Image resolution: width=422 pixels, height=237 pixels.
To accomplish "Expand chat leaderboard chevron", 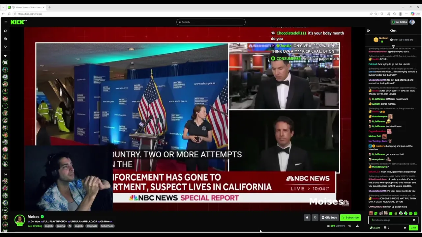I will click(393, 46).
